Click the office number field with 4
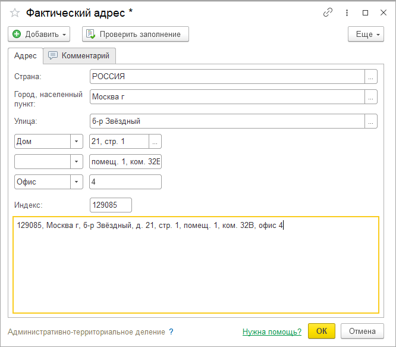The height and width of the screenshot is (347, 396). tap(125, 182)
